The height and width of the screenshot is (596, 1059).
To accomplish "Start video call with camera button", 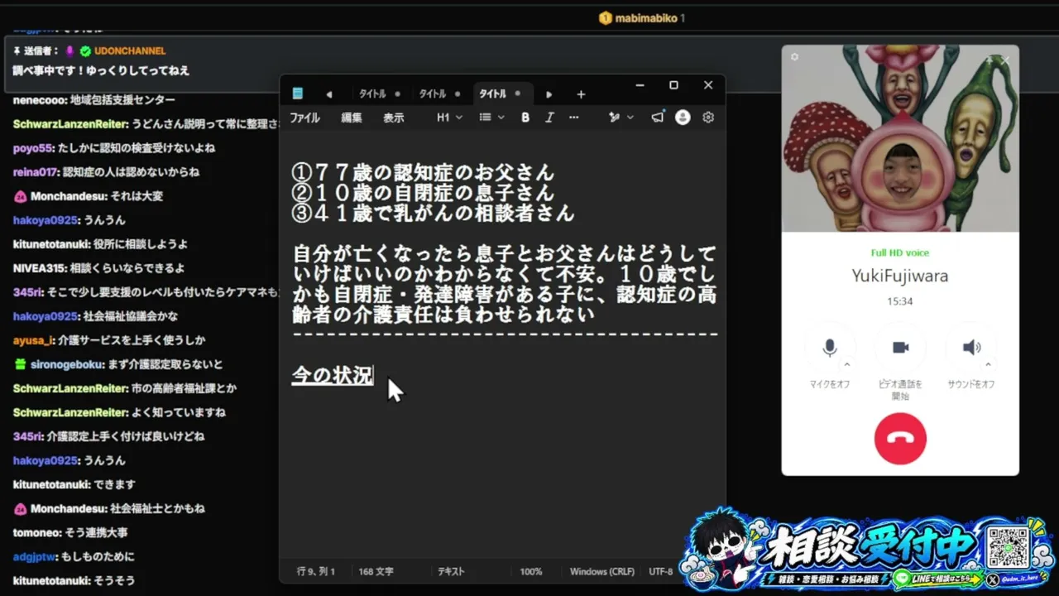I will [901, 348].
